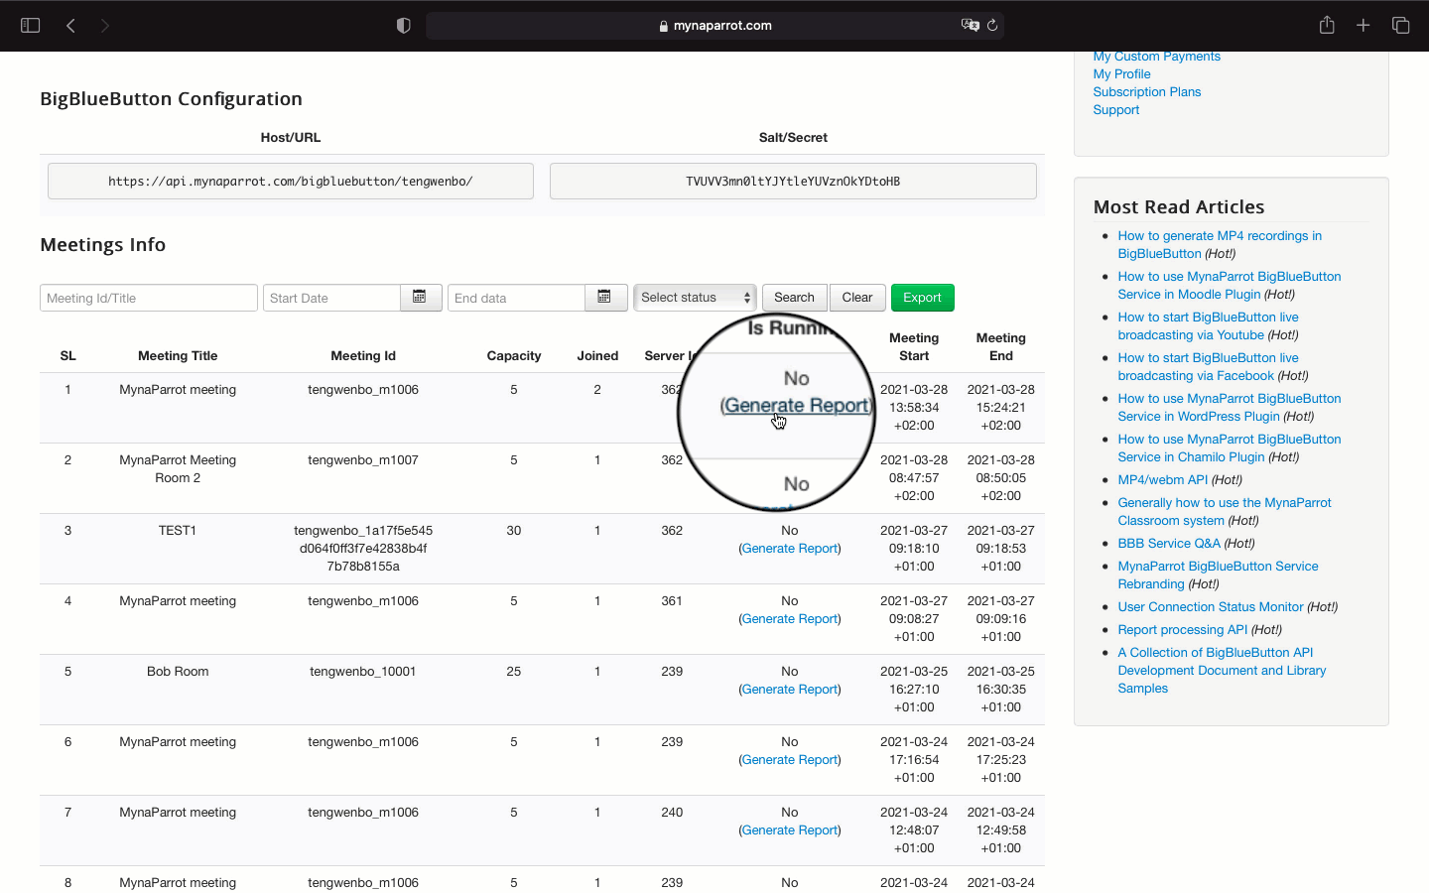Open Generate Report for the TEST1 meeting

click(790, 549)
